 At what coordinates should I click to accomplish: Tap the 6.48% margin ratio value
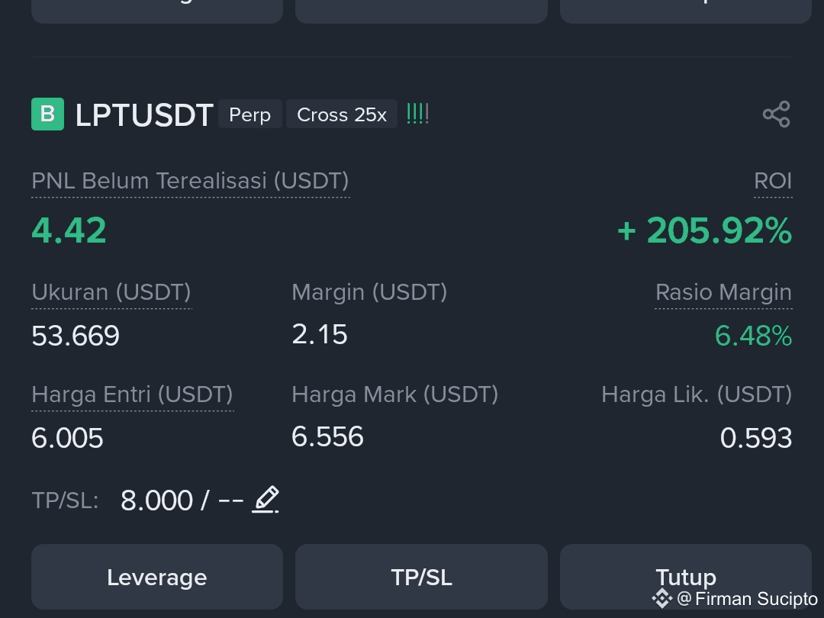(753, 336)
